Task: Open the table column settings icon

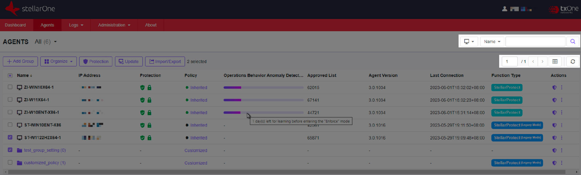Action: click(555, 61)
